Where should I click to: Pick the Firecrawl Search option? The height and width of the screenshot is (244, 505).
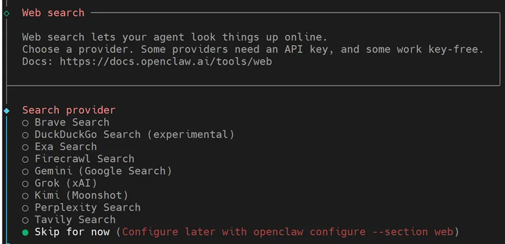tap(84, 159)
